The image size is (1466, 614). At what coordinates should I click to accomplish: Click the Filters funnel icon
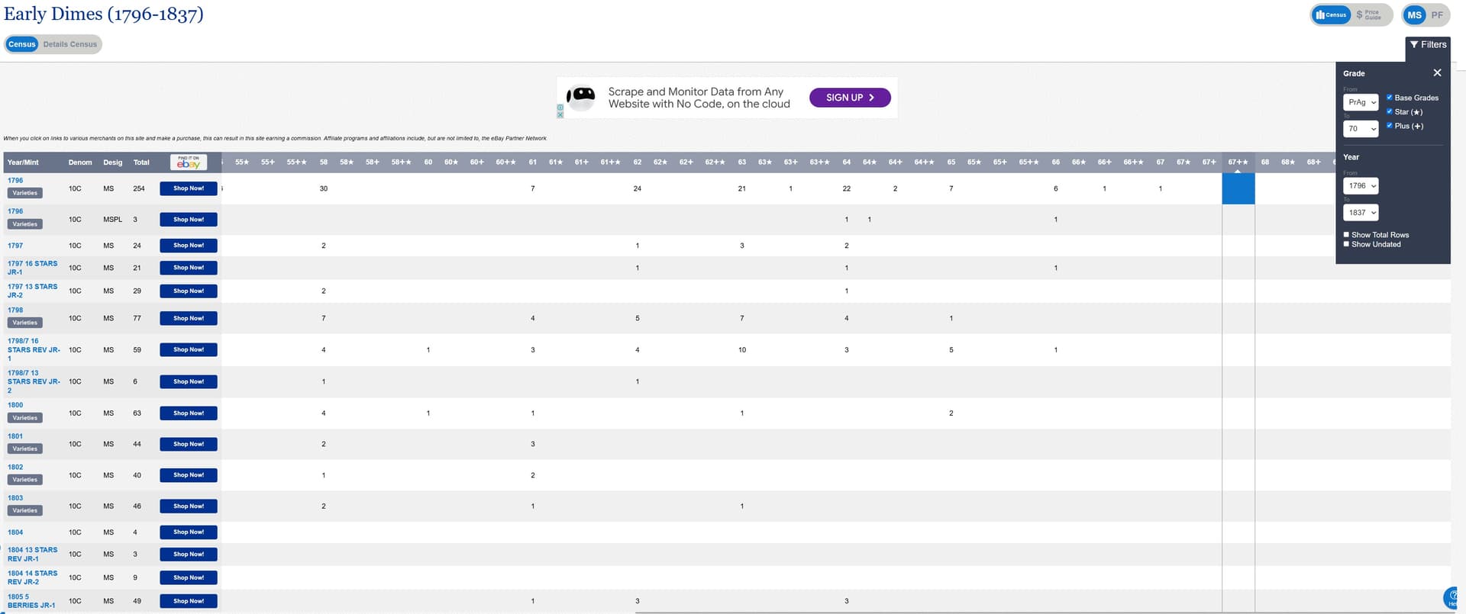1414,45
